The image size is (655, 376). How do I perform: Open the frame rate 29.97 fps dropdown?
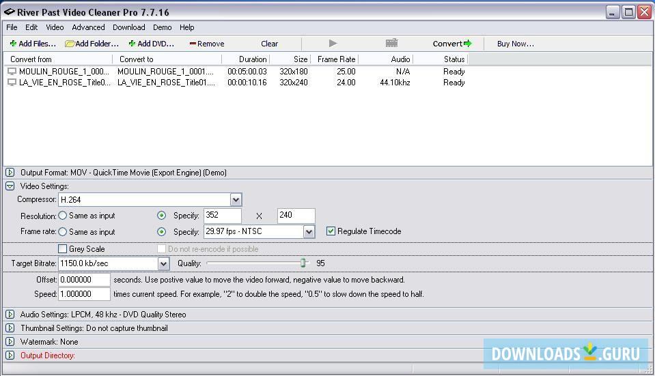click(x=309, y=232)
